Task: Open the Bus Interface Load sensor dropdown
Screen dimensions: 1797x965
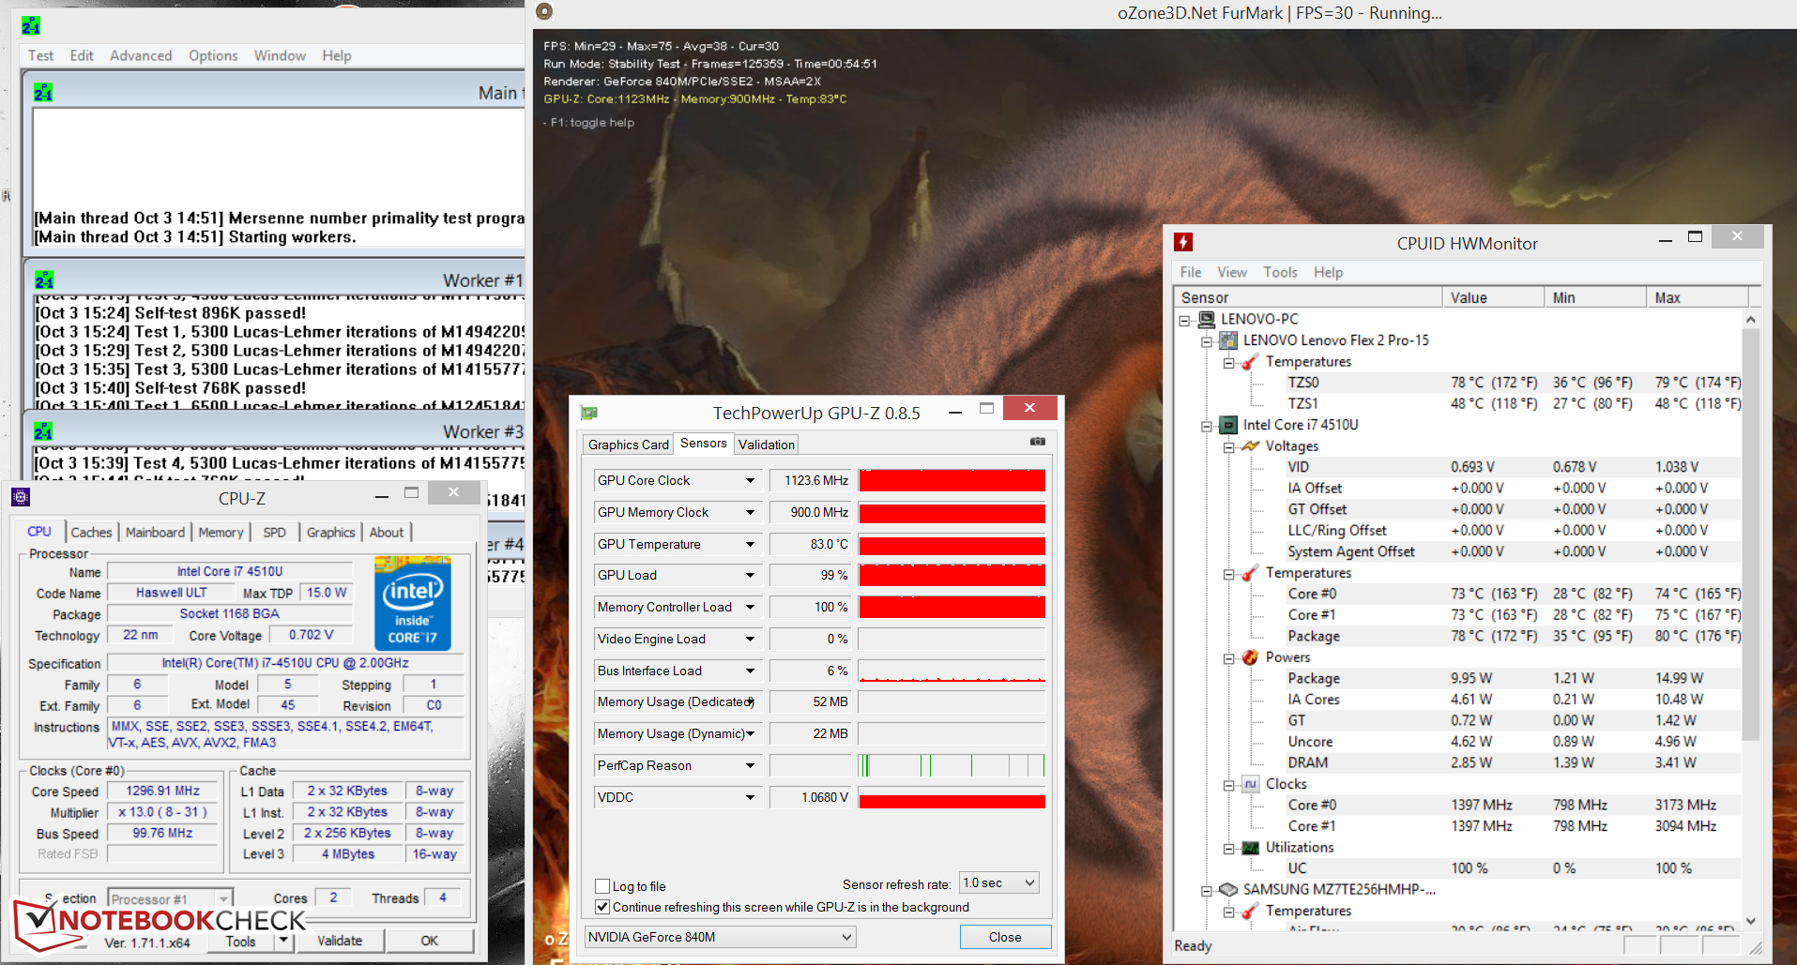Action: (750, 671)
